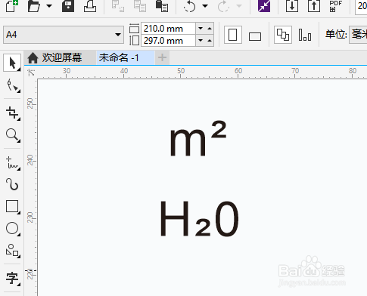Set landscape page orientation
The width and height of the screenshot is (367, 296).
click(255, 36)
